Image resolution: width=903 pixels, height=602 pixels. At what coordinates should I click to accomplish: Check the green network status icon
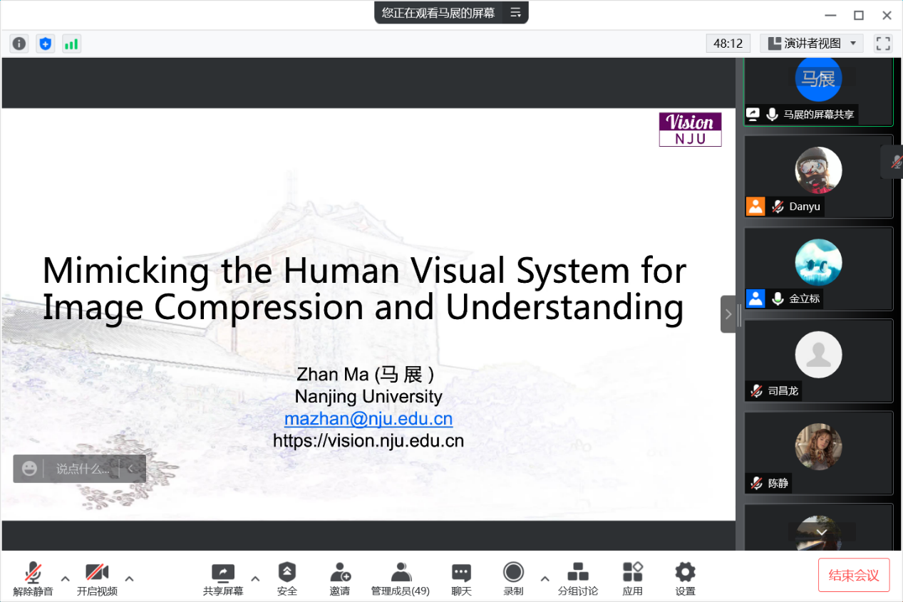[x=71, y=43]
